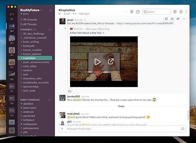Toggle the channel details pane icon

[x=138, y=12]
